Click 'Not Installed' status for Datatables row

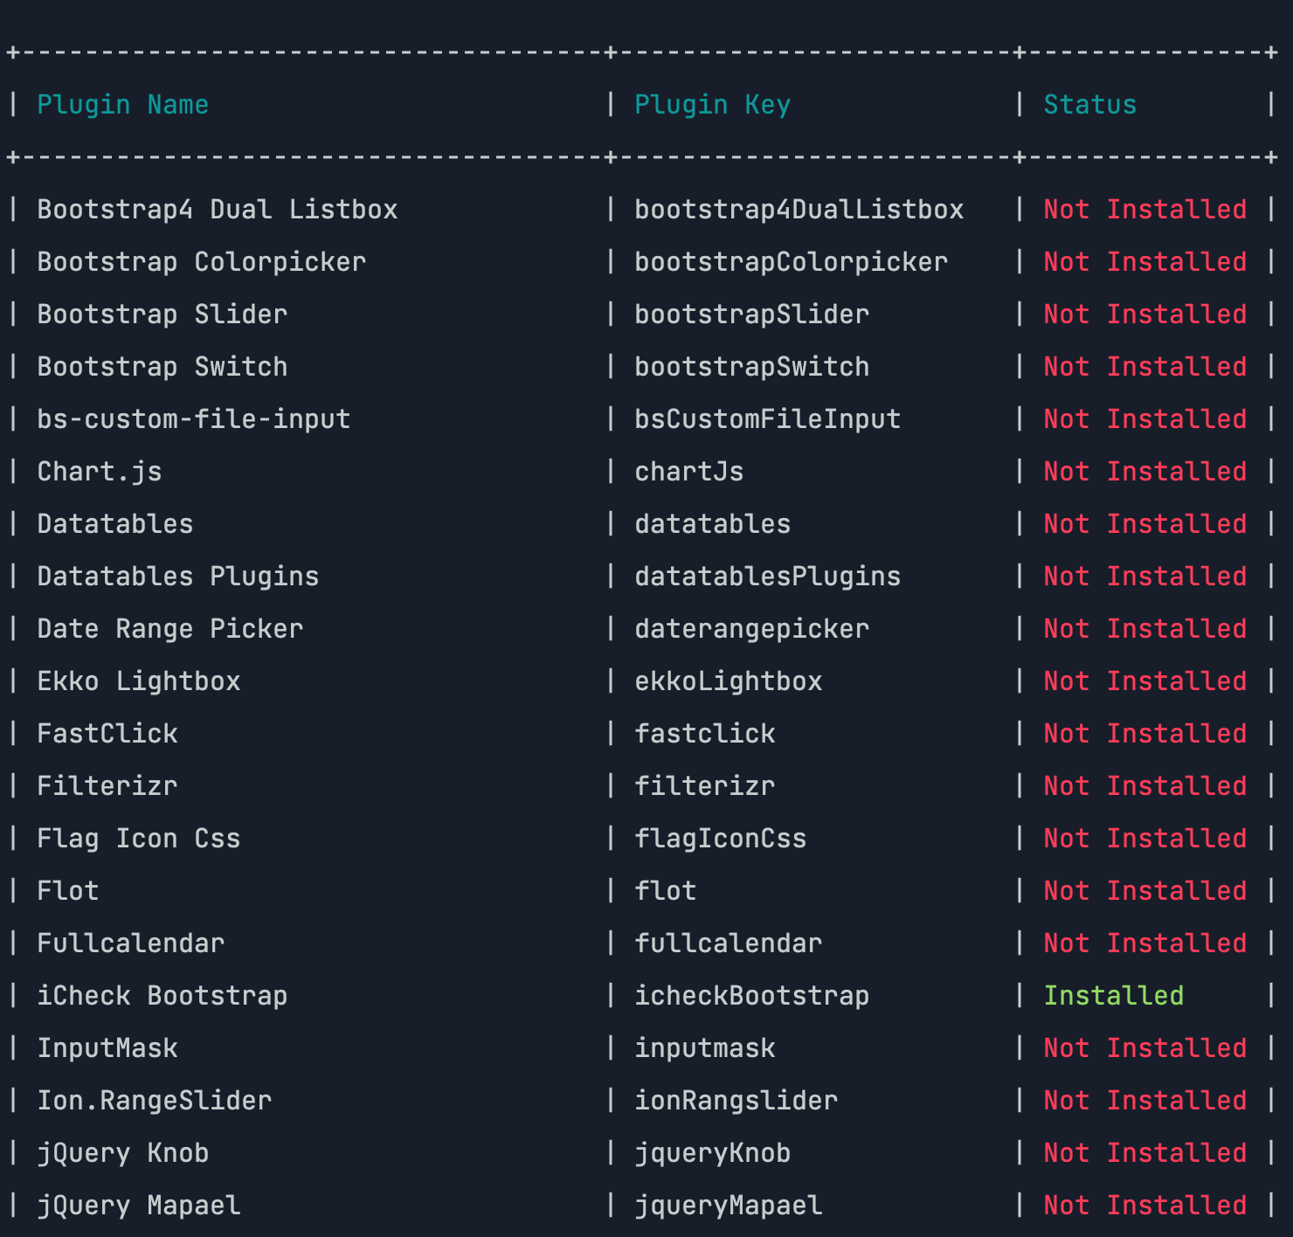coord(1145,524)
